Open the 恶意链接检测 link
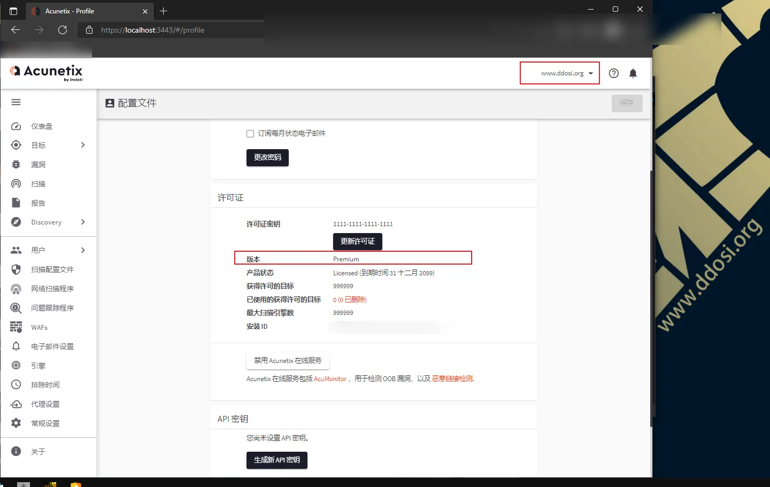770x487 pixels. pos(452,378)
